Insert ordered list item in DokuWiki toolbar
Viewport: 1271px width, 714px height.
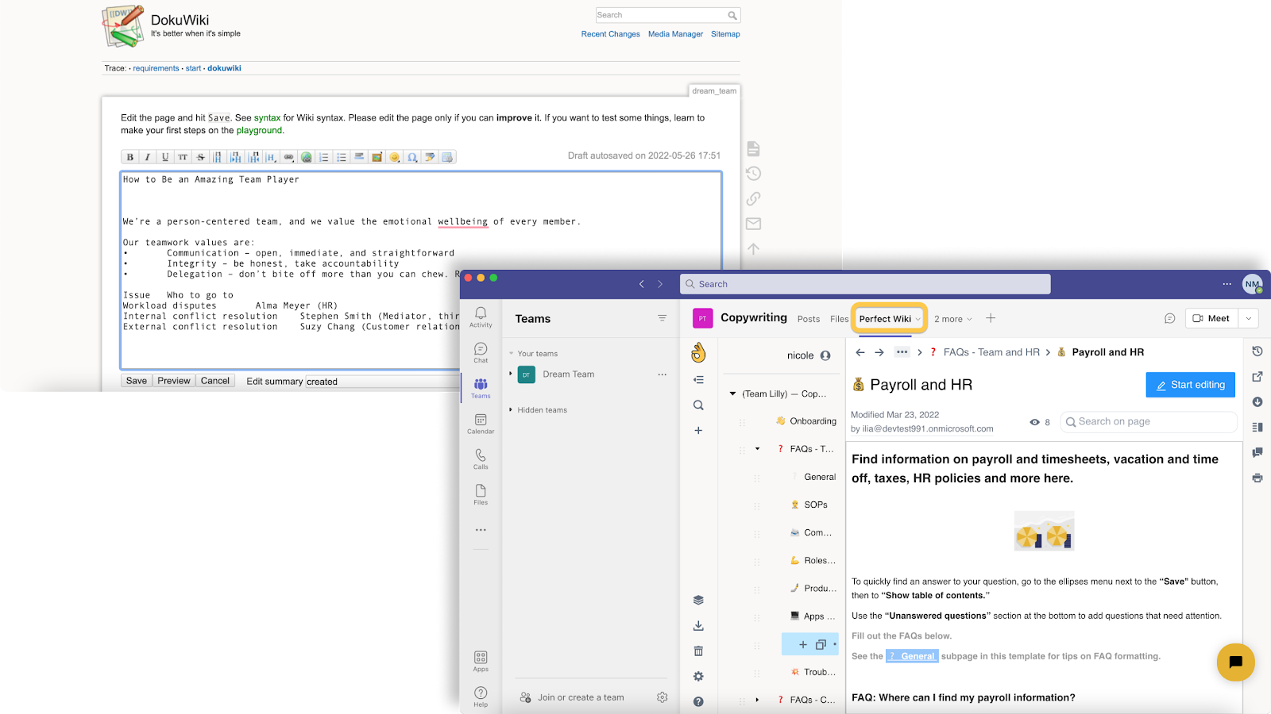click(x=323, y=157)
